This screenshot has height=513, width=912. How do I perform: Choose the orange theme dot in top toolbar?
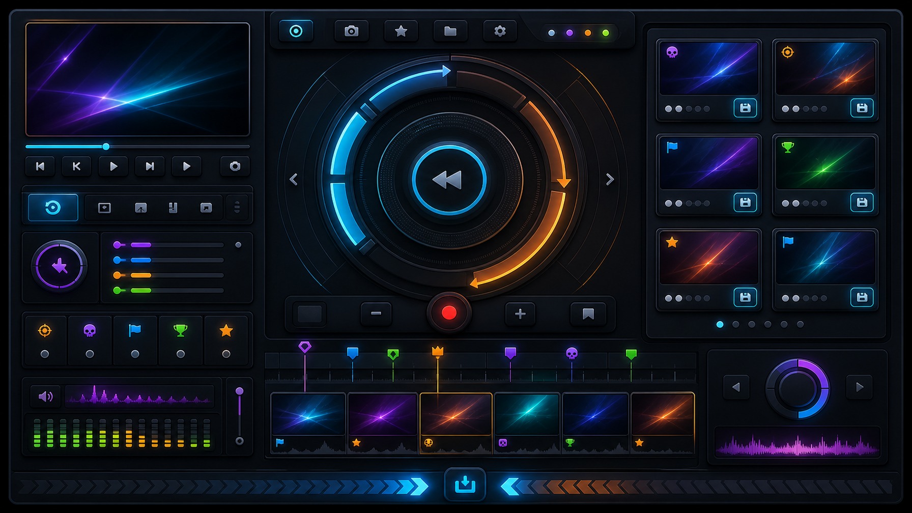(588, 33)
